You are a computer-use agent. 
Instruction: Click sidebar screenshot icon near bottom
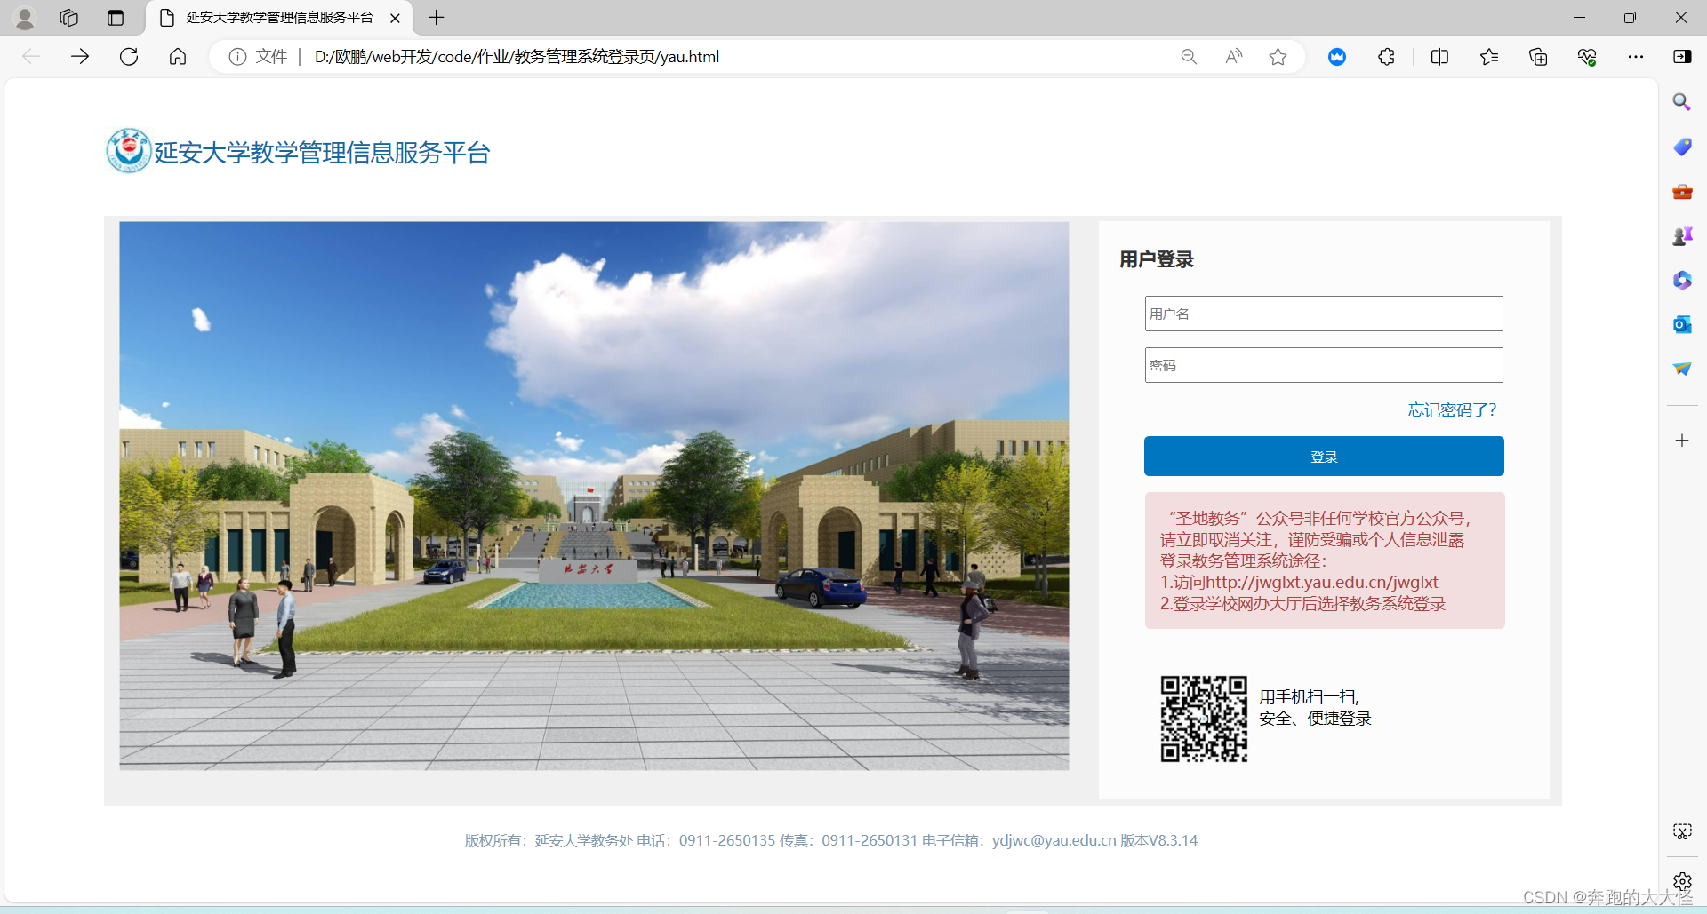tap(1682, 831)
